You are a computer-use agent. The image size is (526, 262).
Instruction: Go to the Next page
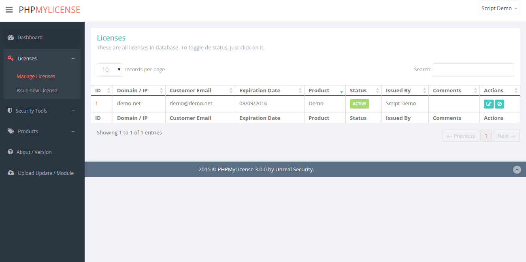[506, 136]
